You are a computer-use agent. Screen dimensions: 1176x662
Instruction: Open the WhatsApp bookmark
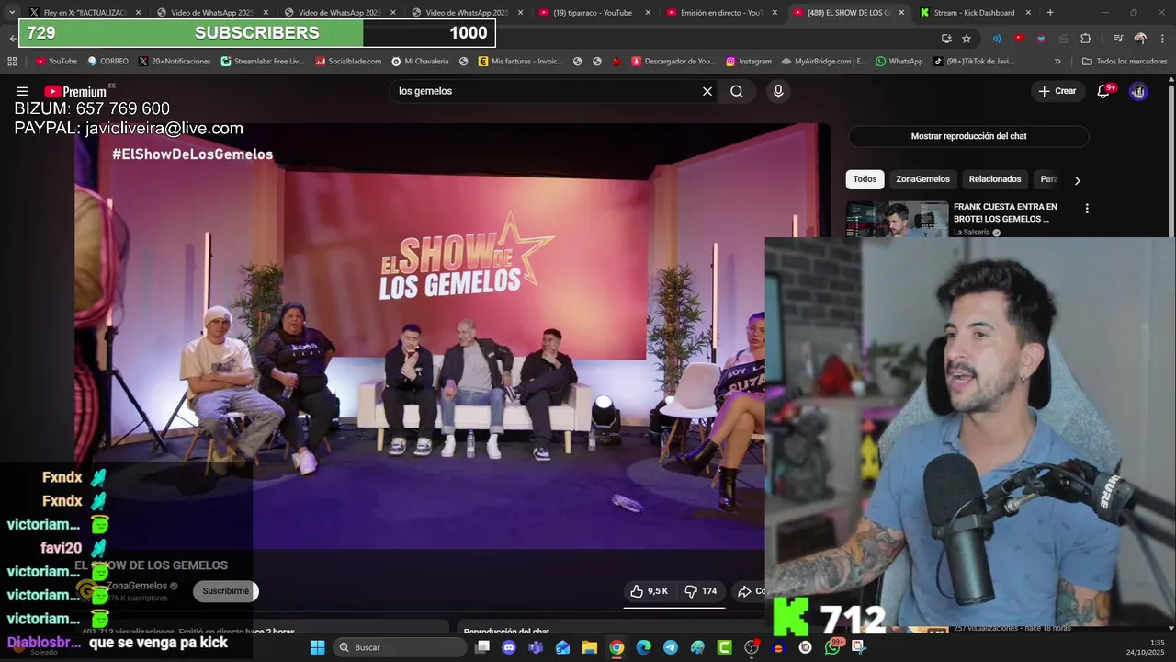[x=899, y=62]
